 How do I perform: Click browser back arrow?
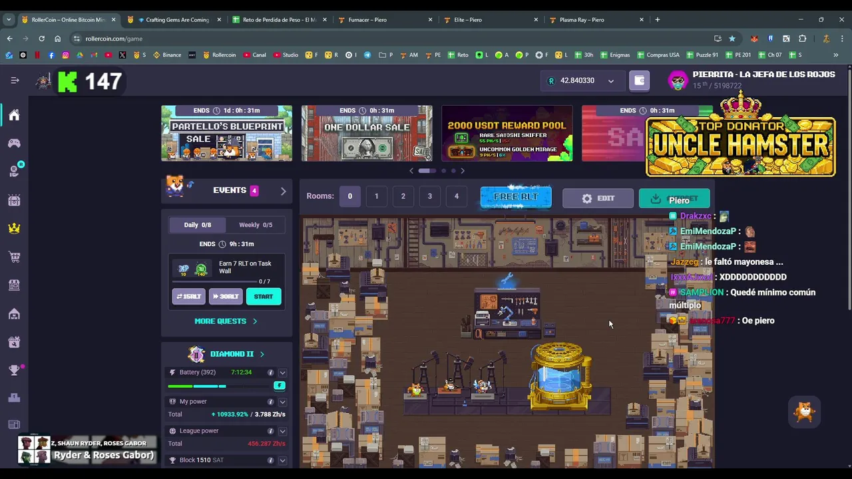9,39
